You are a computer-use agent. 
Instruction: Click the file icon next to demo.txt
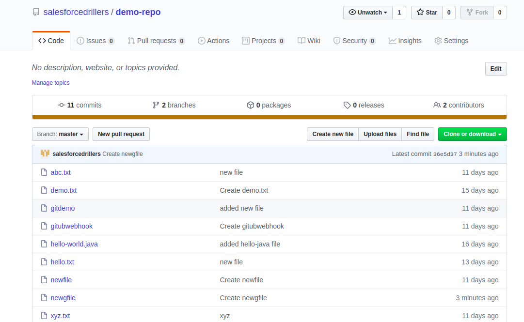click(x=44, y=190)
